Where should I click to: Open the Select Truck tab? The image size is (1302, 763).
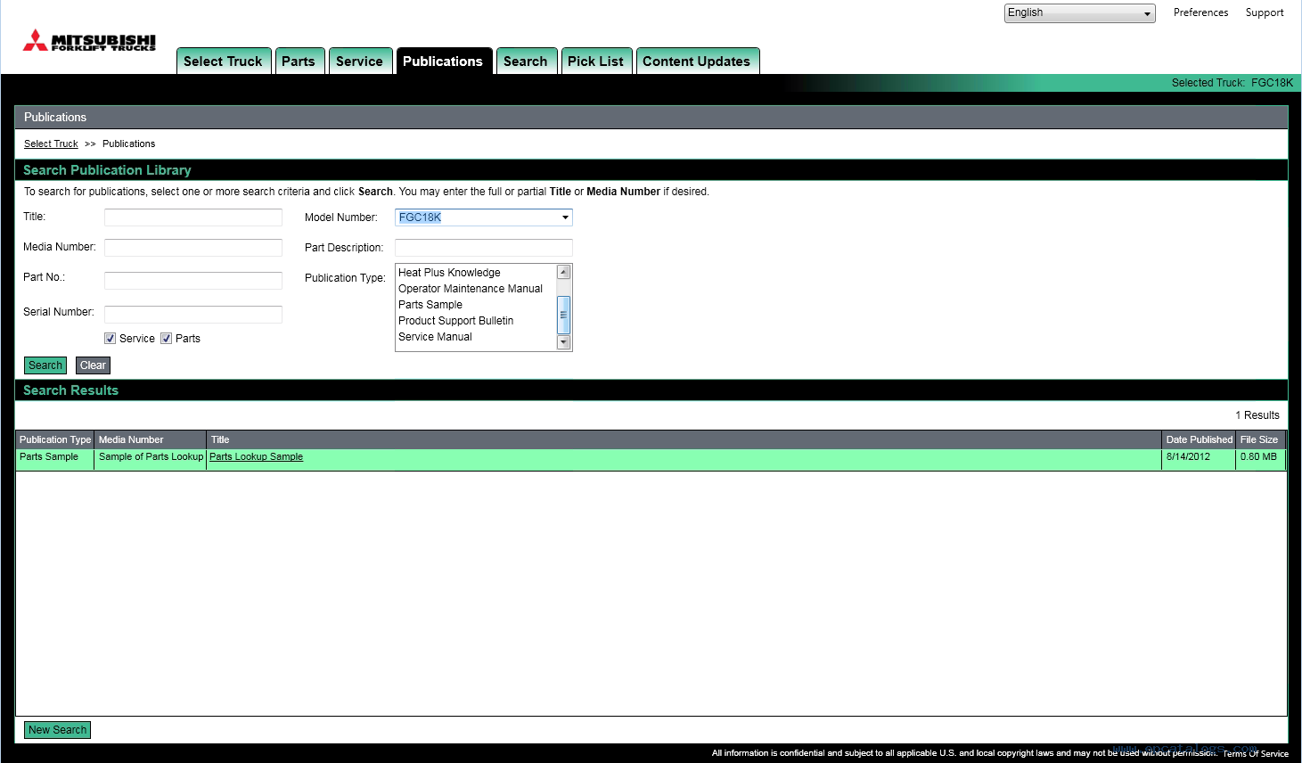click(224, 61)
